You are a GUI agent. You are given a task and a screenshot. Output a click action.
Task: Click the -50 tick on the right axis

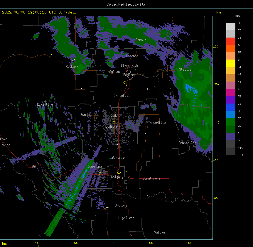tap(215, 160)
